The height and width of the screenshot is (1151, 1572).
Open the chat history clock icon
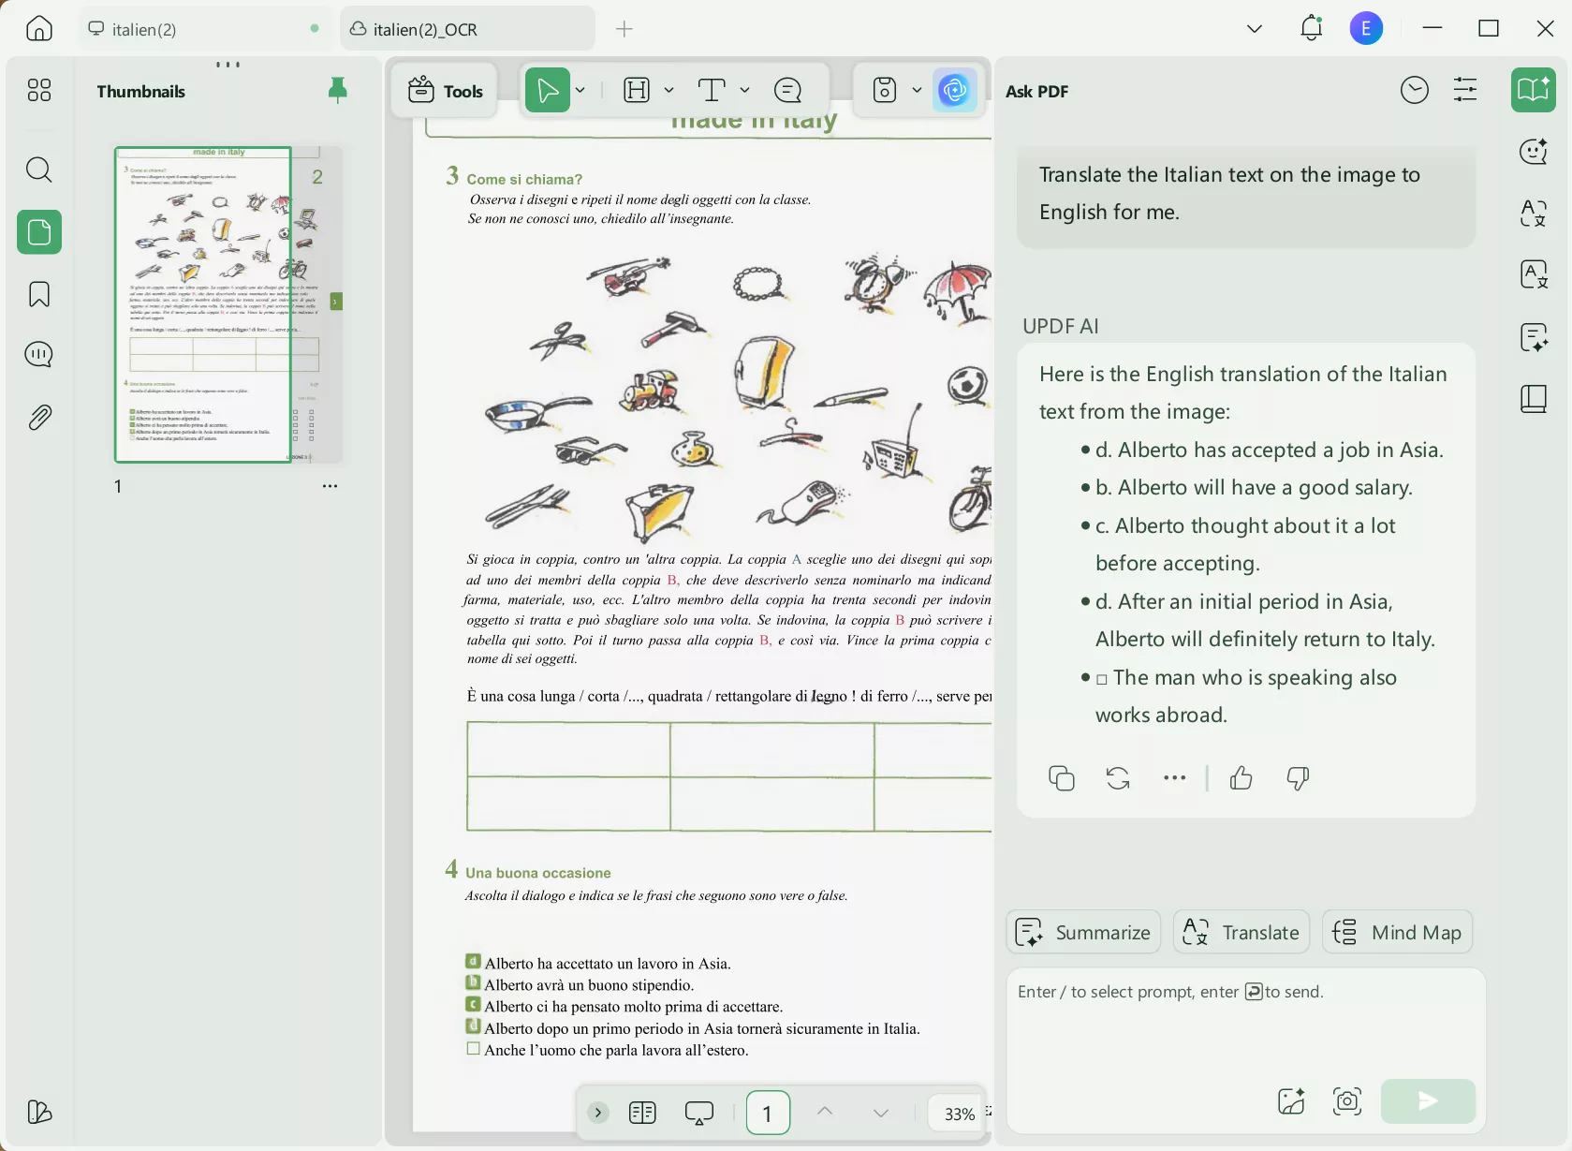(1414, 91)
